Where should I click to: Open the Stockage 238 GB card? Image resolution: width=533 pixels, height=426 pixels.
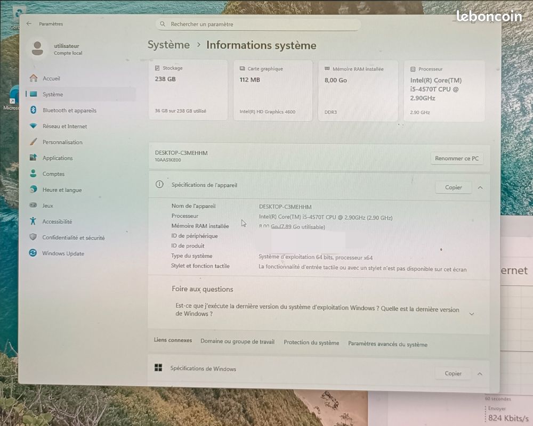188,90
